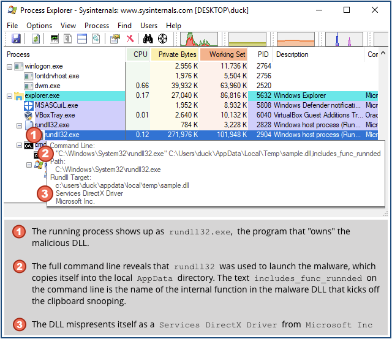392x339 pixels.
Task: Click the 101,948 K working set value
Action: pyautogui.click(x=232, y=135)
